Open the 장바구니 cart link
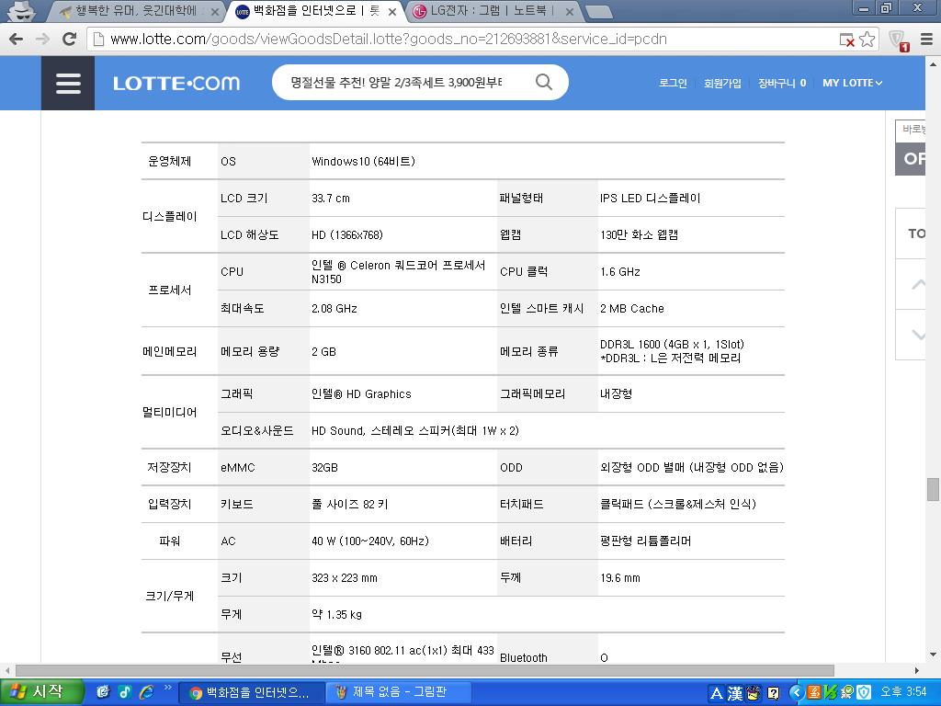The width and height of the screenshot is (941, 706). (781, 83)
